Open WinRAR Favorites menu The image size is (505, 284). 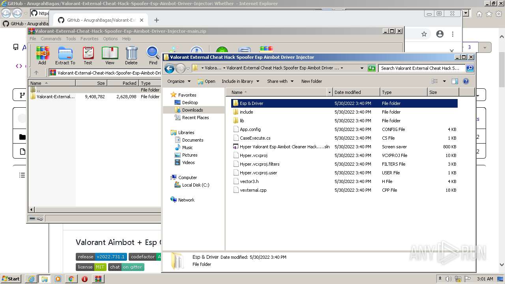(90, 39)
